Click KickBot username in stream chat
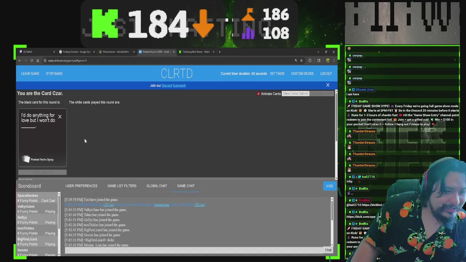 tap(364, 200)
